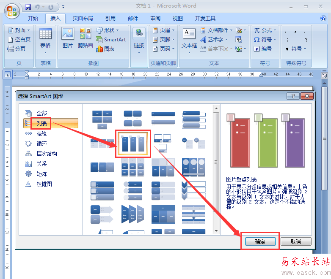331x279 pixels.
Task: Click the Office Button logo
Action: pos(12,11)
